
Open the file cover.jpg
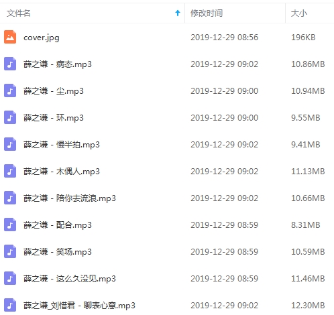pos(42,38)
